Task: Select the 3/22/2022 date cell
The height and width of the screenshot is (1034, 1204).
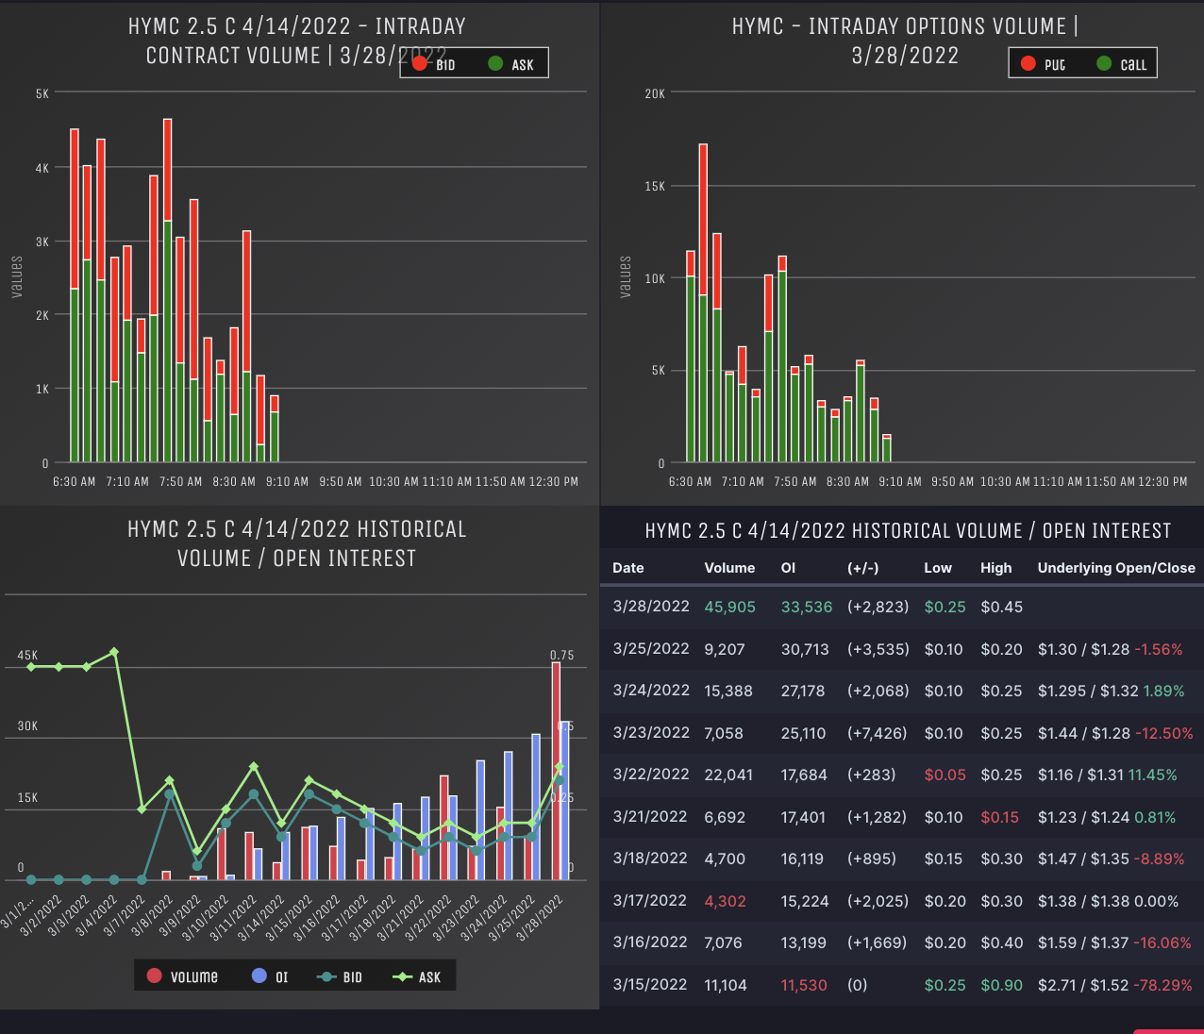Action: pyautogui.click(x=651, y=775)
